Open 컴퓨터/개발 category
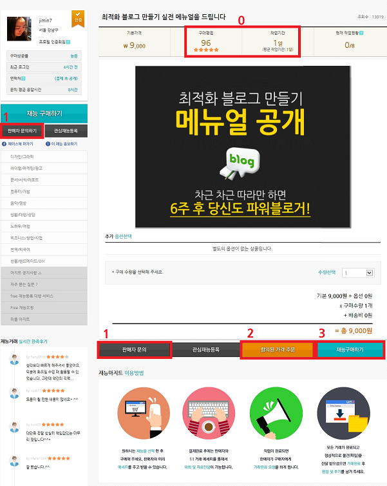 (x=44, y=192)
